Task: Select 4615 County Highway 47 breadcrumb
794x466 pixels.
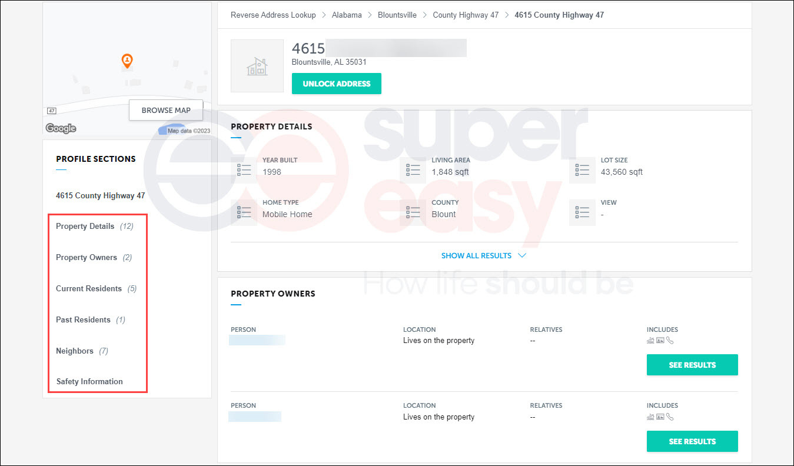Action: coord(559,15)
